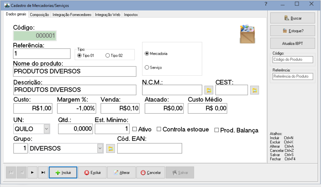Choose the Tipo 02 radio option

coord(108,56)
